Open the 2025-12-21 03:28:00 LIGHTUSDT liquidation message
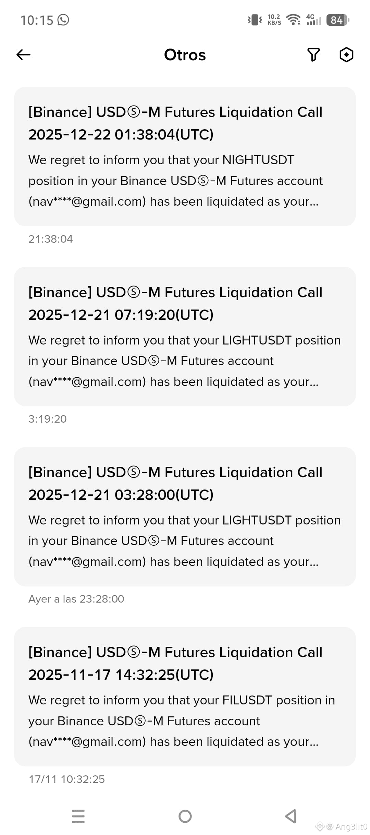The height and width of the screenshot is (835, 370). pyautogui.click(x=185, y=517)
